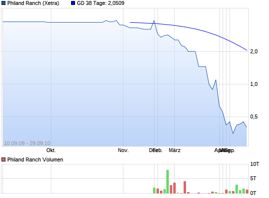Click the first green volume bar near Dez.
This screenshot has height=198, width=269.
click(x=154, y=191)
